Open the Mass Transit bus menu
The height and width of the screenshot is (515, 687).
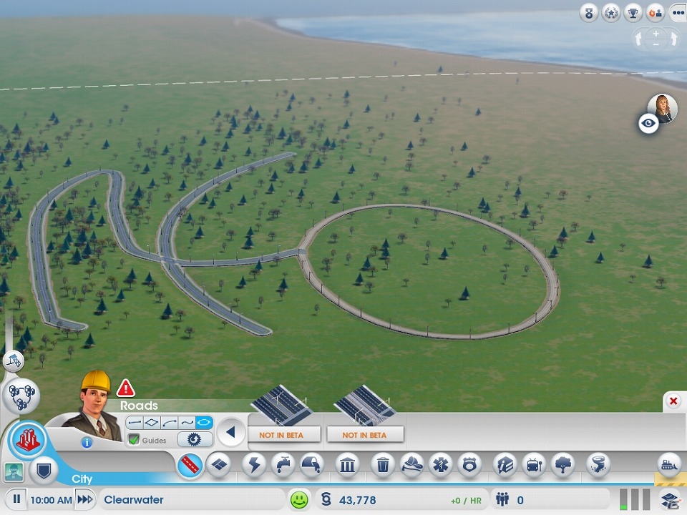point(534,465)
